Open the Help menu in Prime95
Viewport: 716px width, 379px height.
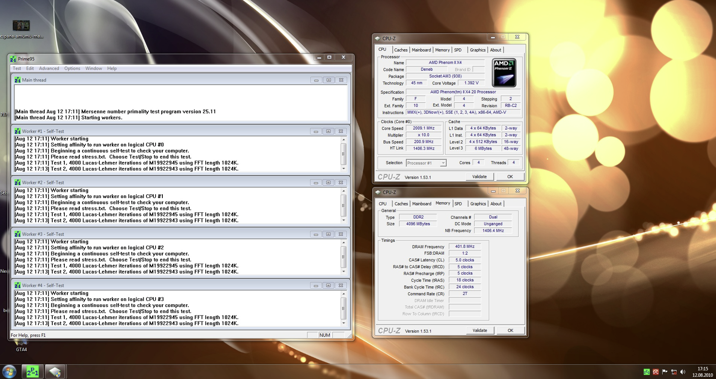pyautogui.click(x=112, y=68)
